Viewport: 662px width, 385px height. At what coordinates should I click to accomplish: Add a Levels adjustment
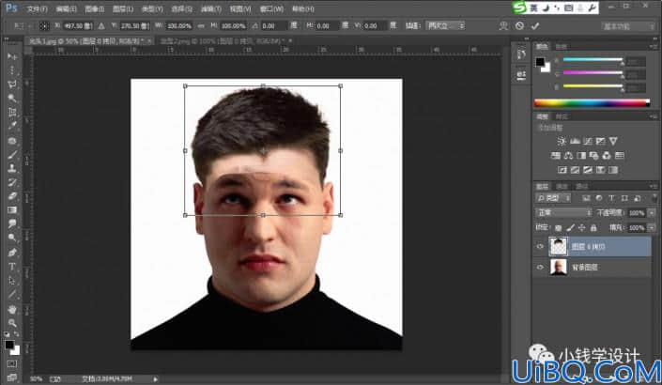(575, 141)
